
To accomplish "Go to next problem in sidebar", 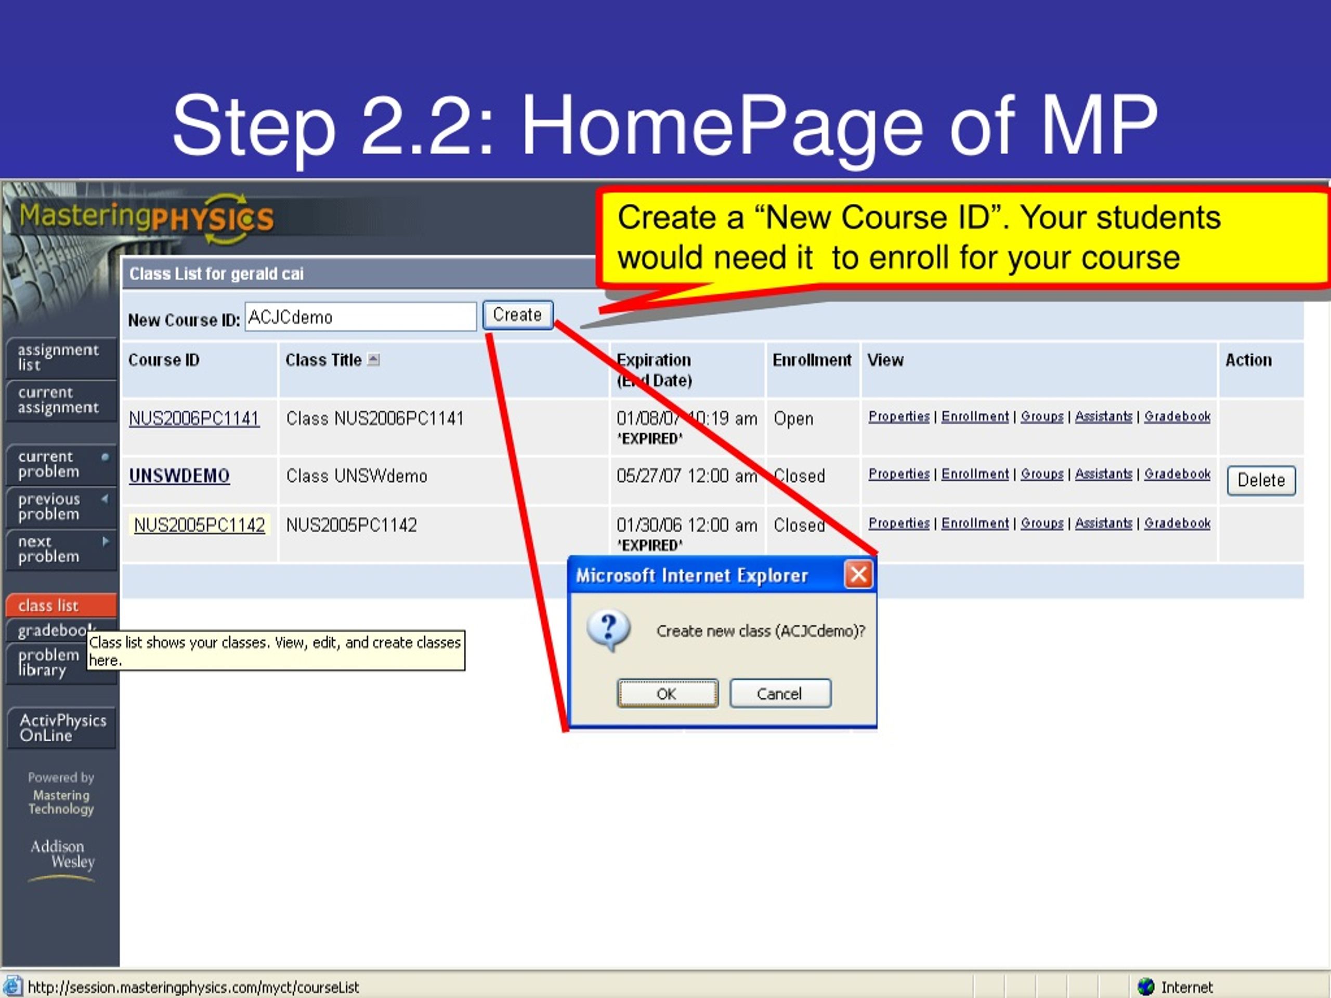I will [x=61, y=549].
